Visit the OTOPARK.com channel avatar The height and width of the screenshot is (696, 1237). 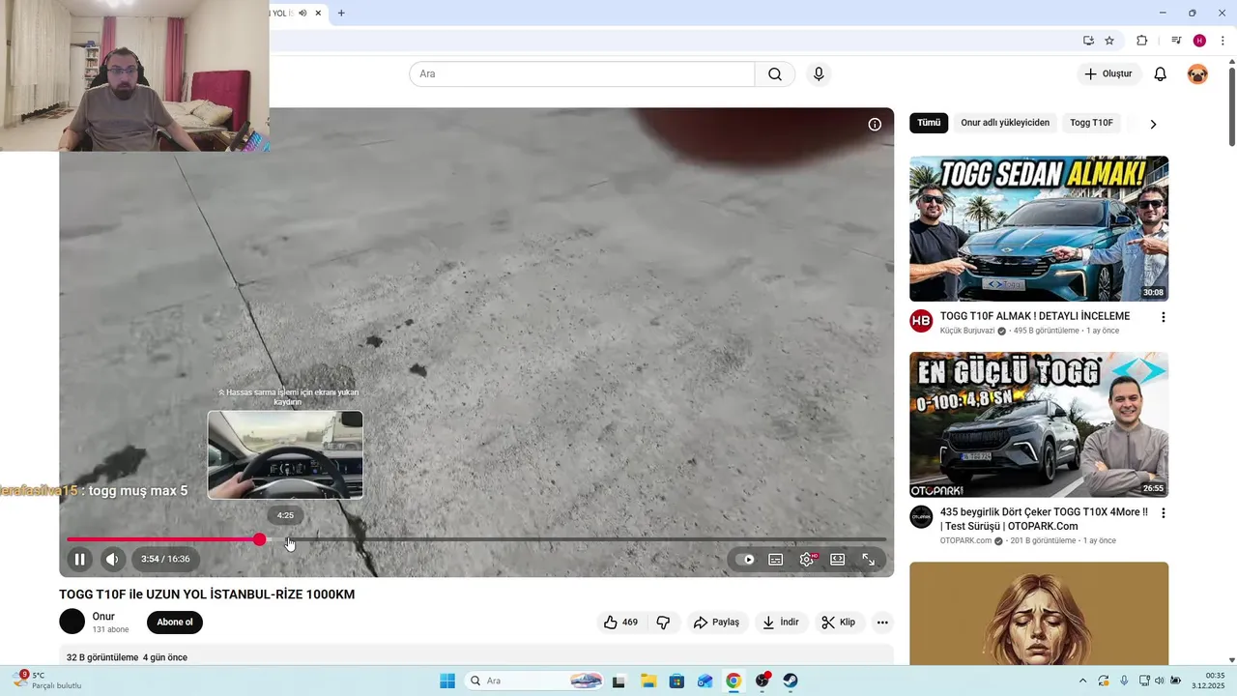click(921, 517)
